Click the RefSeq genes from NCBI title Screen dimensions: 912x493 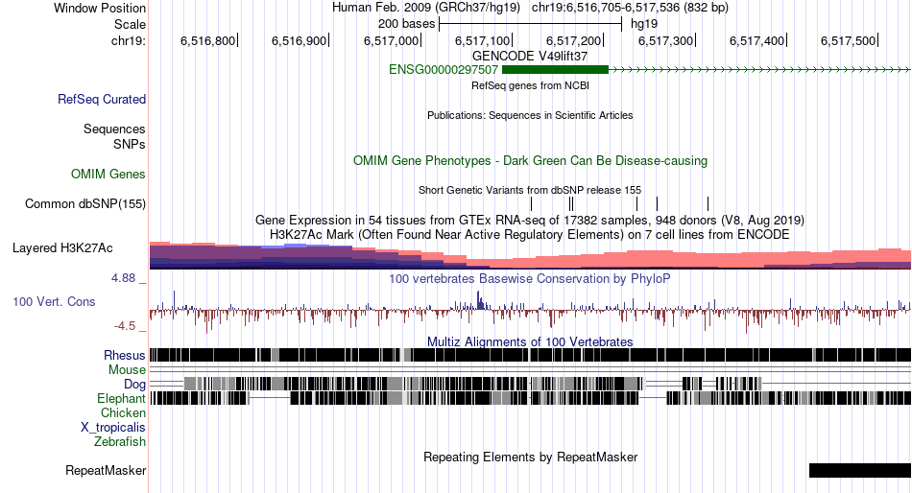(x=531, y=85)
